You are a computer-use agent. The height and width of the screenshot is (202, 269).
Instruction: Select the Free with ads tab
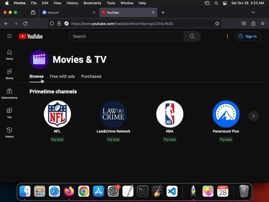pyautogui.click(x=62, y=77)
